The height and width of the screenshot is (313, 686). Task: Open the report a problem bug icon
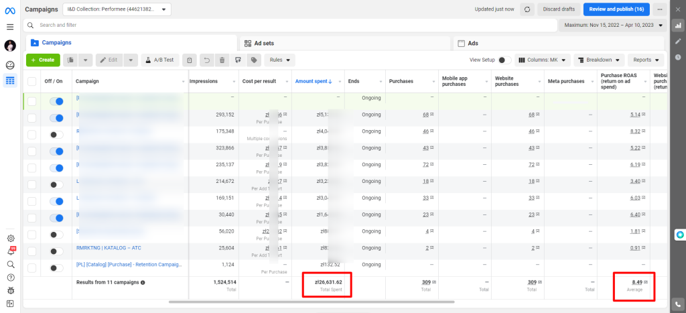point(10,290)
